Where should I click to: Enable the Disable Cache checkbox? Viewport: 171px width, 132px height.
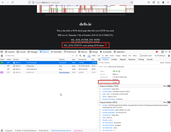(141, 56)
